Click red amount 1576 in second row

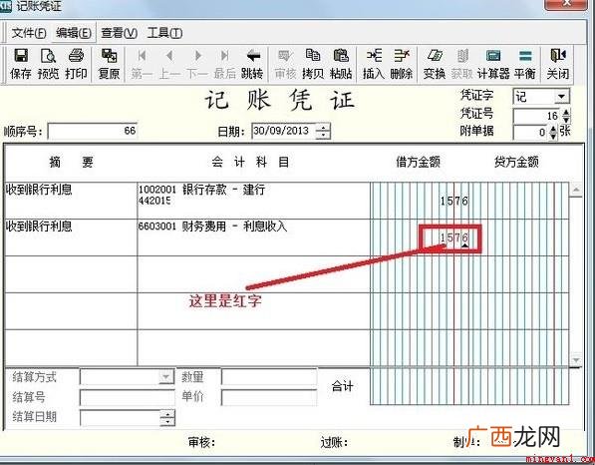click(x=454, y=238)
